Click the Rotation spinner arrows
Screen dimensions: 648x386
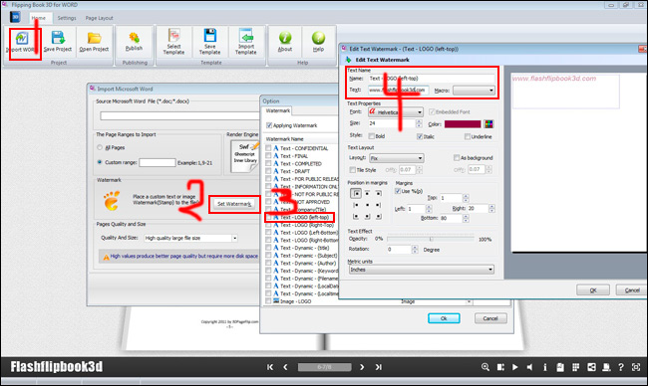(415, 250)
